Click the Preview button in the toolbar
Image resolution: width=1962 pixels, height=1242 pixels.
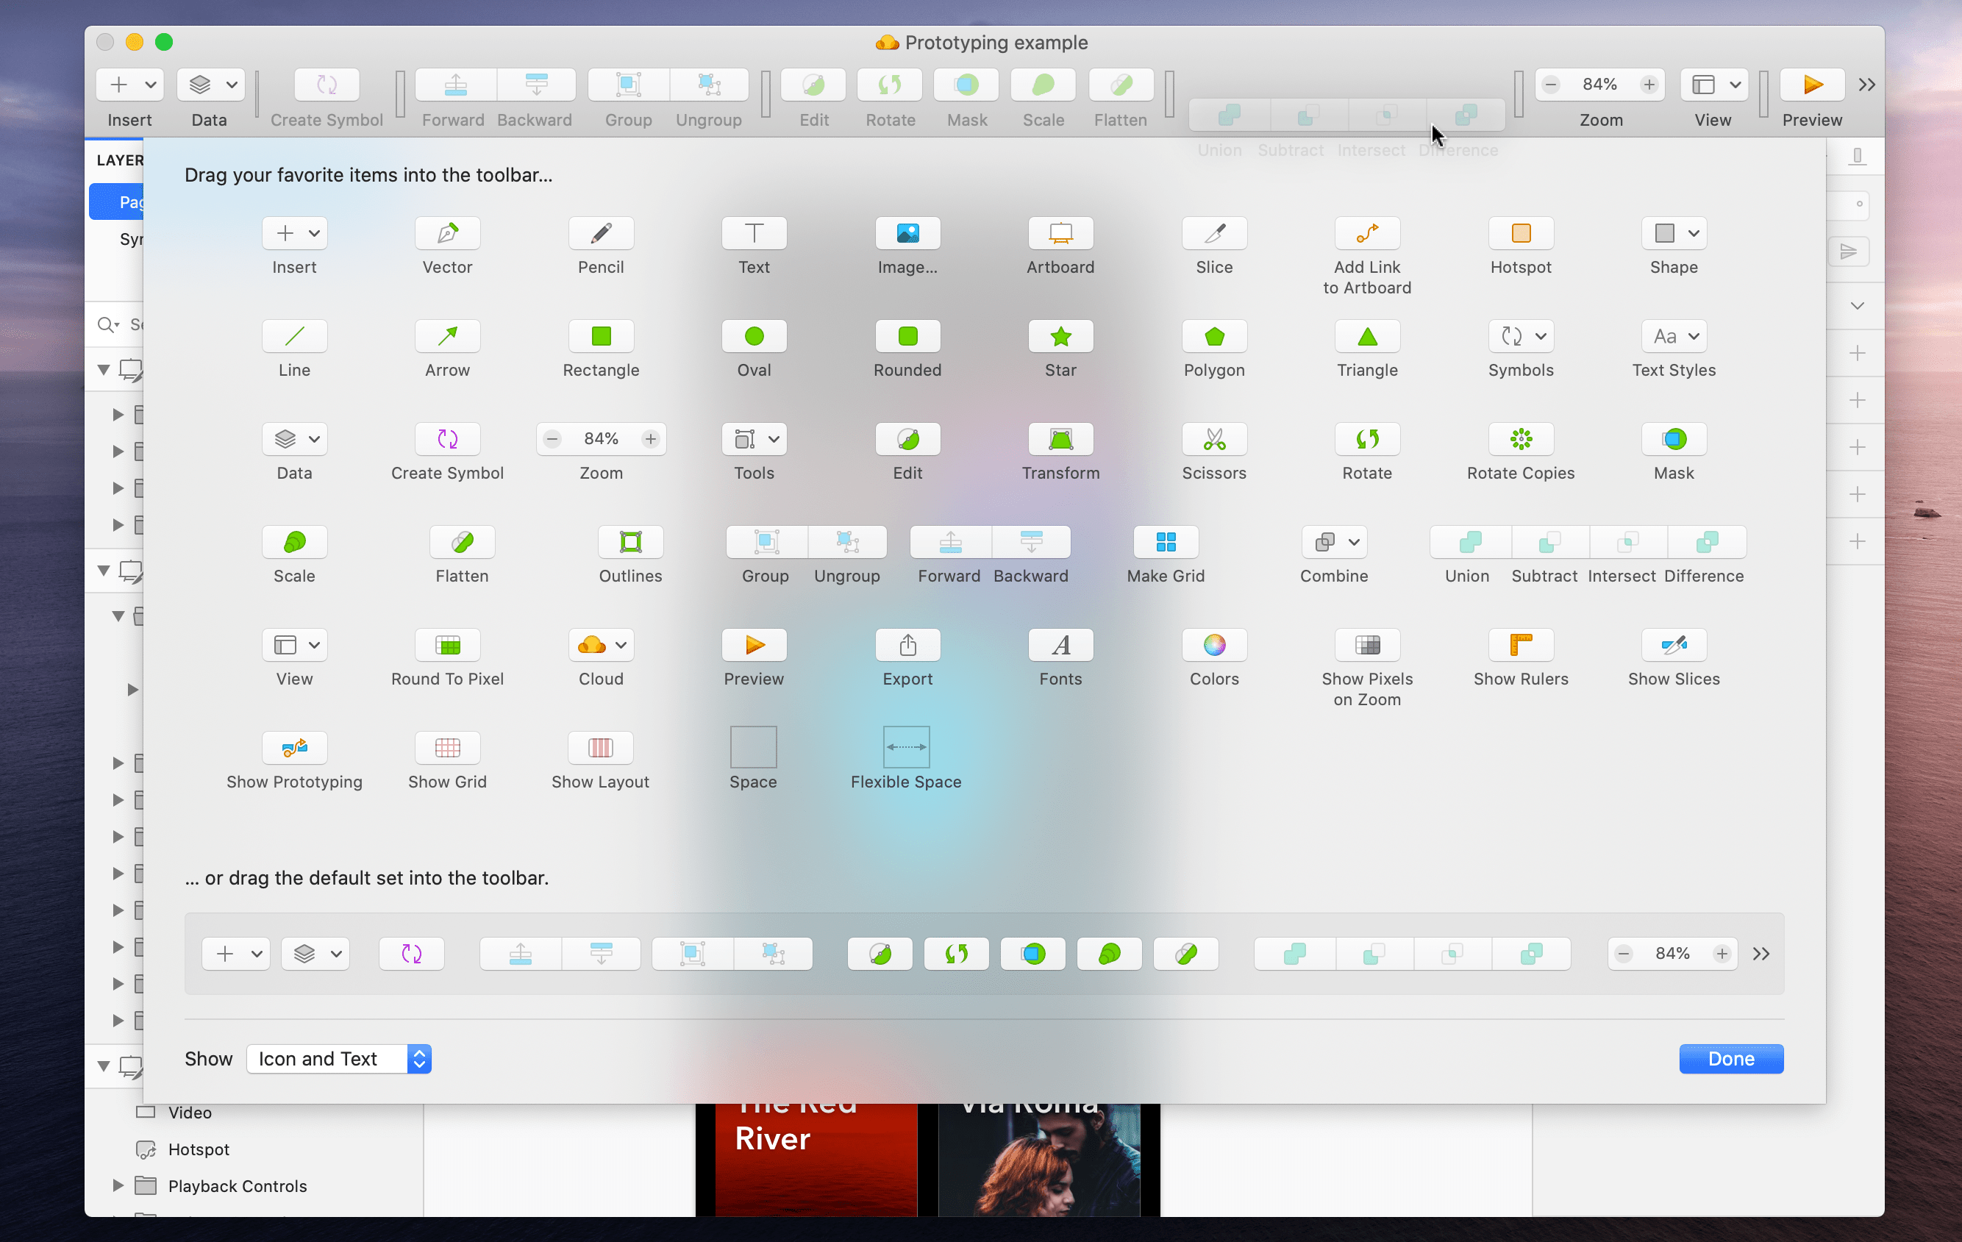tap(1811, 85)
